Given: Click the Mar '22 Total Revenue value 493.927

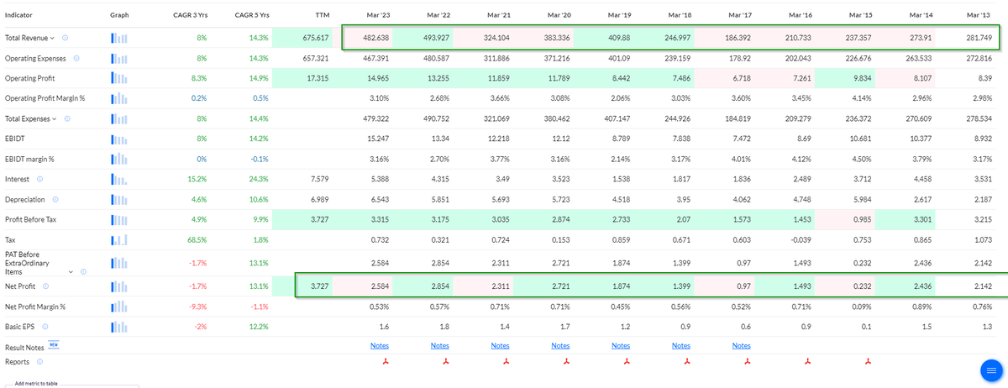Looking at the screenshot, I should click(435, 38).
